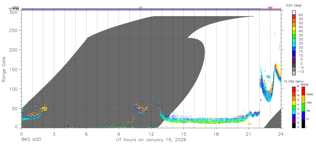The height and width of the screenshot is (145, 316).
Task: Pick the yellow swatch in TX FRQ bar
Action: click(294, 103)
